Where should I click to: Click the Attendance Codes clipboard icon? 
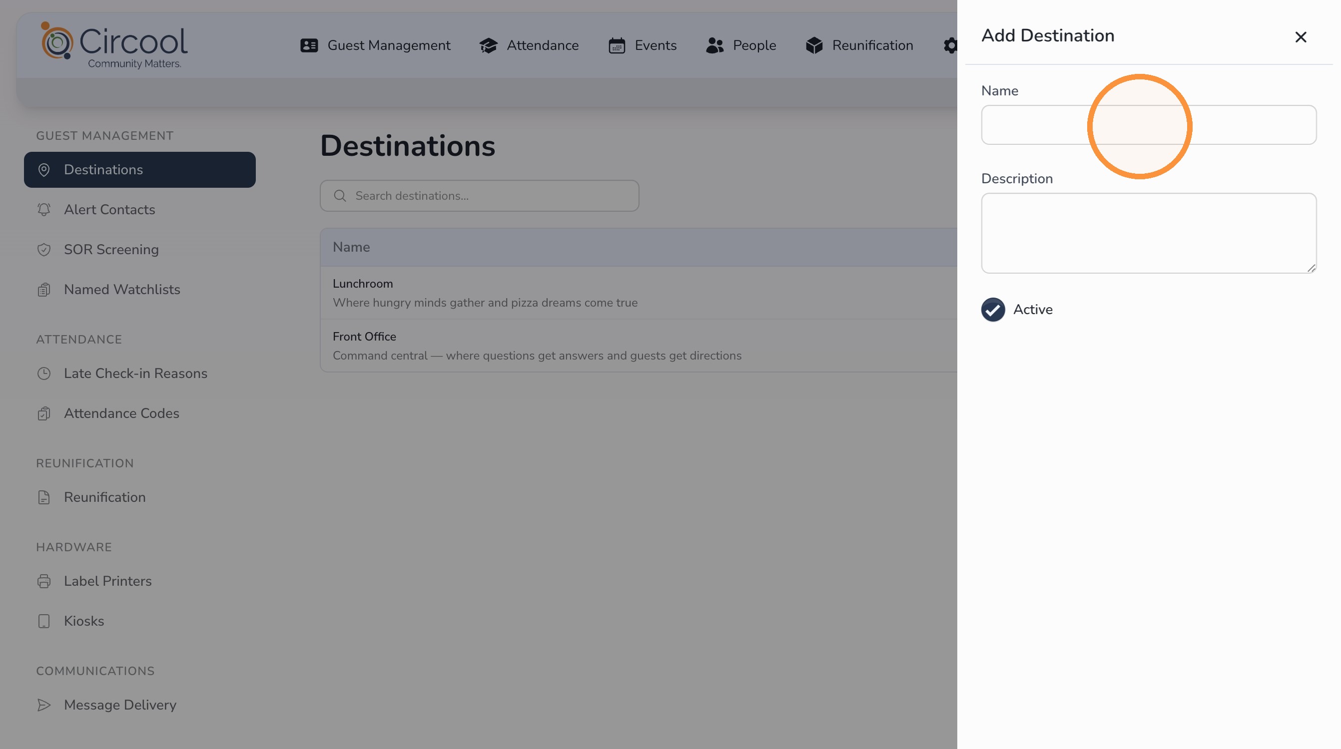tap(44, 413)
